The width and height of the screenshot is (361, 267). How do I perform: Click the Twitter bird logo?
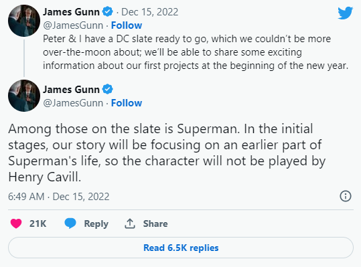[x=345, y=13]
